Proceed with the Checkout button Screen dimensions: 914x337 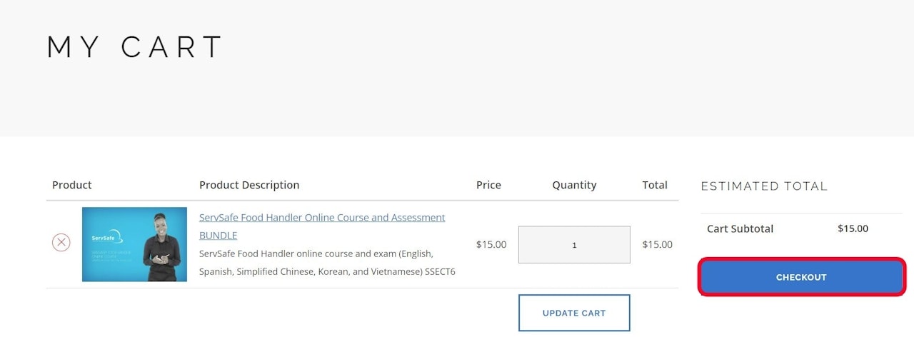click(x=801, y=277)
